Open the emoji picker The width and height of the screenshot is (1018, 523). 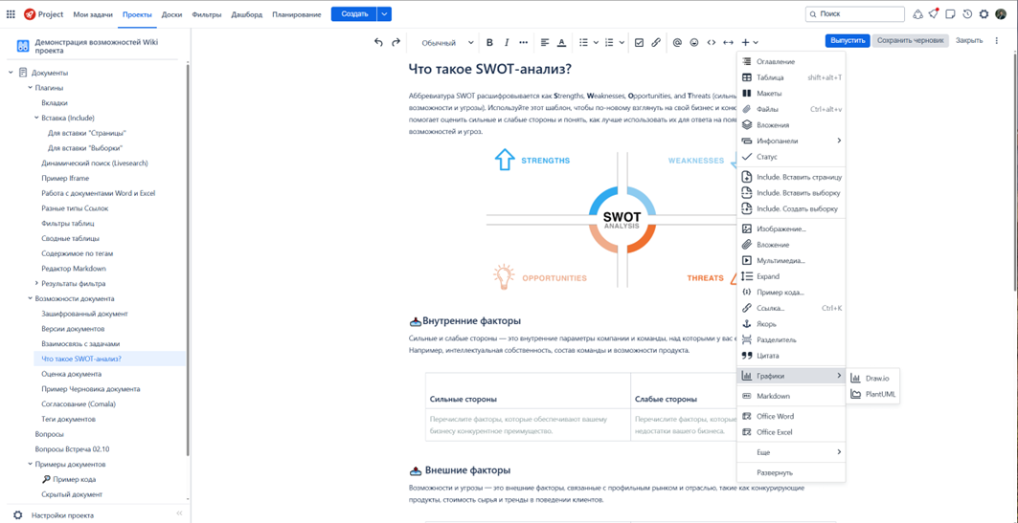[694, 42]
